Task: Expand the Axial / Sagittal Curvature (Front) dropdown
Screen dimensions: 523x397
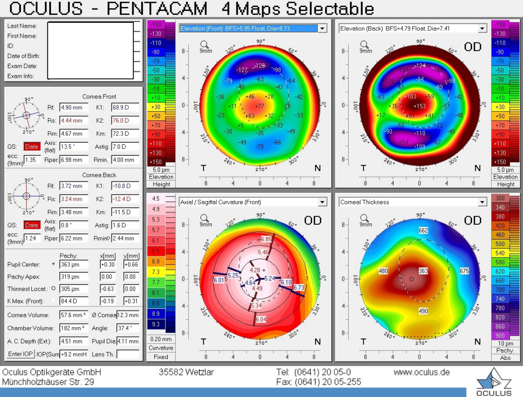Action: click(323, 202)
